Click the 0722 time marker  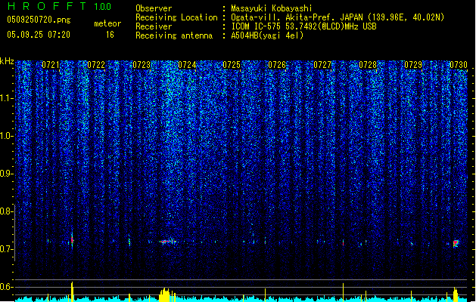point(96,65)
